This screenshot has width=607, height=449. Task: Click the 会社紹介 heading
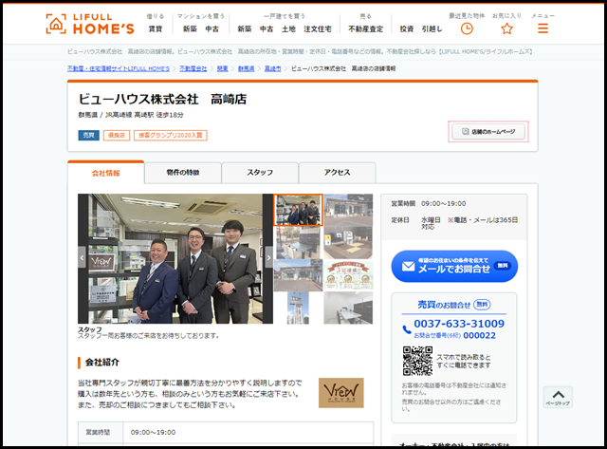click(102, 363)
